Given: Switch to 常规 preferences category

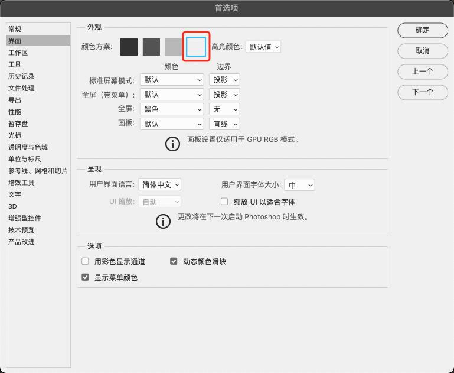Looking at the screenshot, I should [38, 29].
